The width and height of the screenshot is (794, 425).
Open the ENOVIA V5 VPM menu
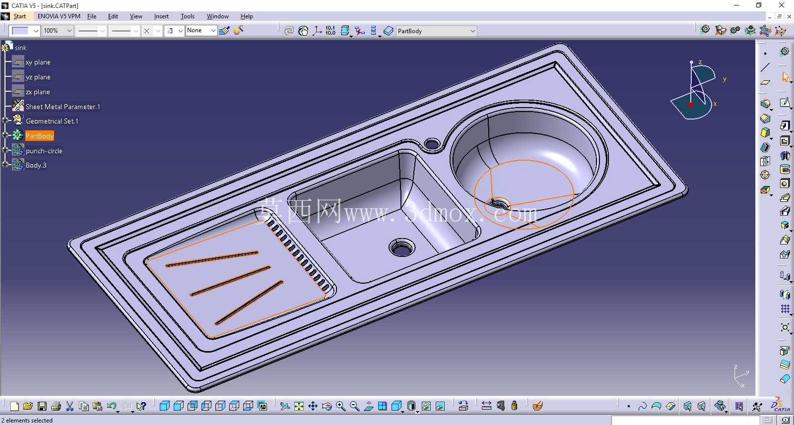tap(59, 16)
